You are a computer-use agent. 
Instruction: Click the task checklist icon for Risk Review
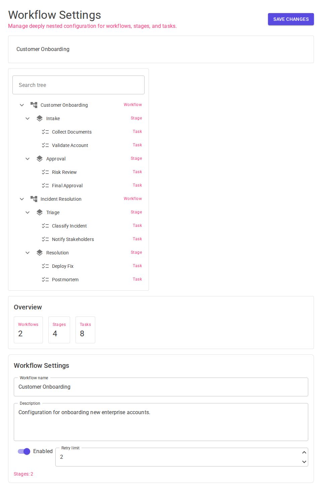tap(46, 172)
